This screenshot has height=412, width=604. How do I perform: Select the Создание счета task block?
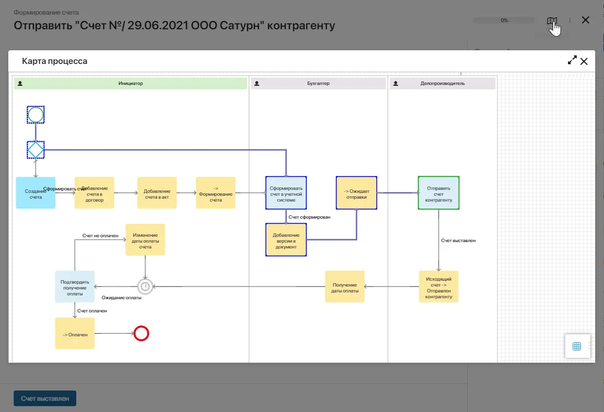pyautogui.click(x=35, y=193)
